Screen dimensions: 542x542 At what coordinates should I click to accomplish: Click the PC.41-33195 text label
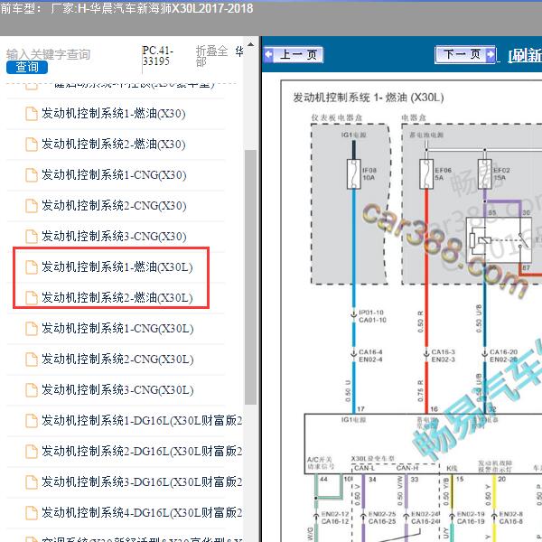(x=157, y=56)
